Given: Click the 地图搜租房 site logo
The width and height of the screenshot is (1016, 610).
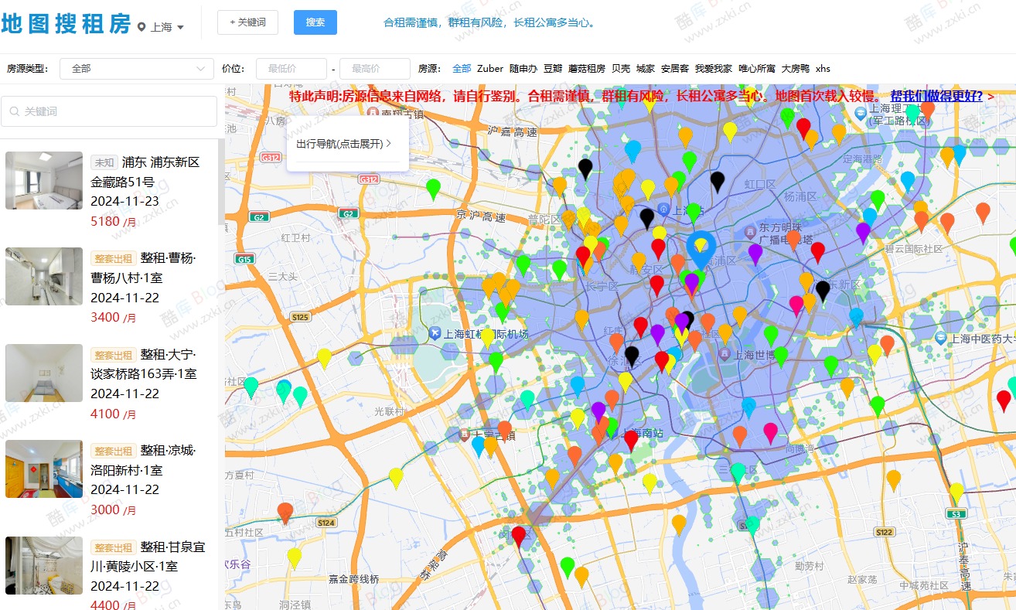Looking at the screenshot, I should (66, 22).
